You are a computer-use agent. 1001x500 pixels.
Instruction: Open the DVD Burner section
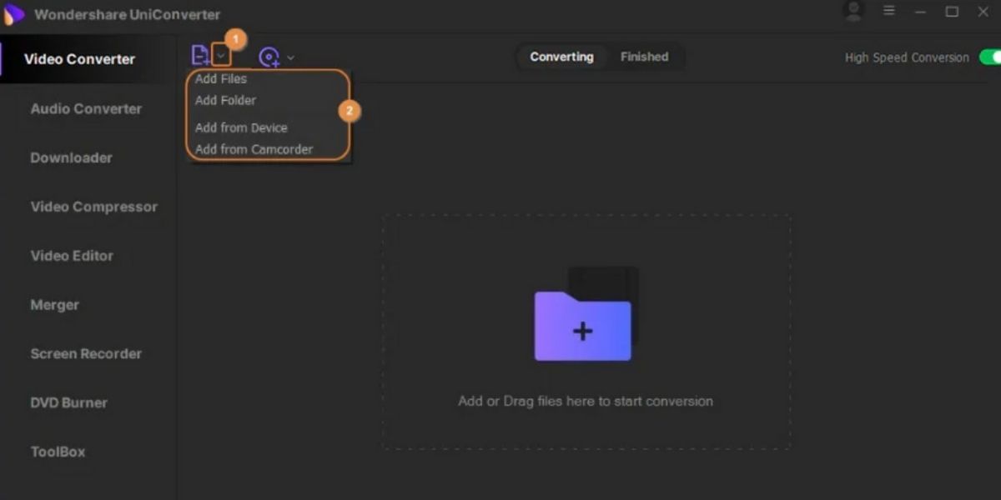point(68,402)
